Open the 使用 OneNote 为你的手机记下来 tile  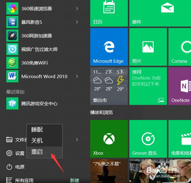pyautogui.click(x=148, y=86)
